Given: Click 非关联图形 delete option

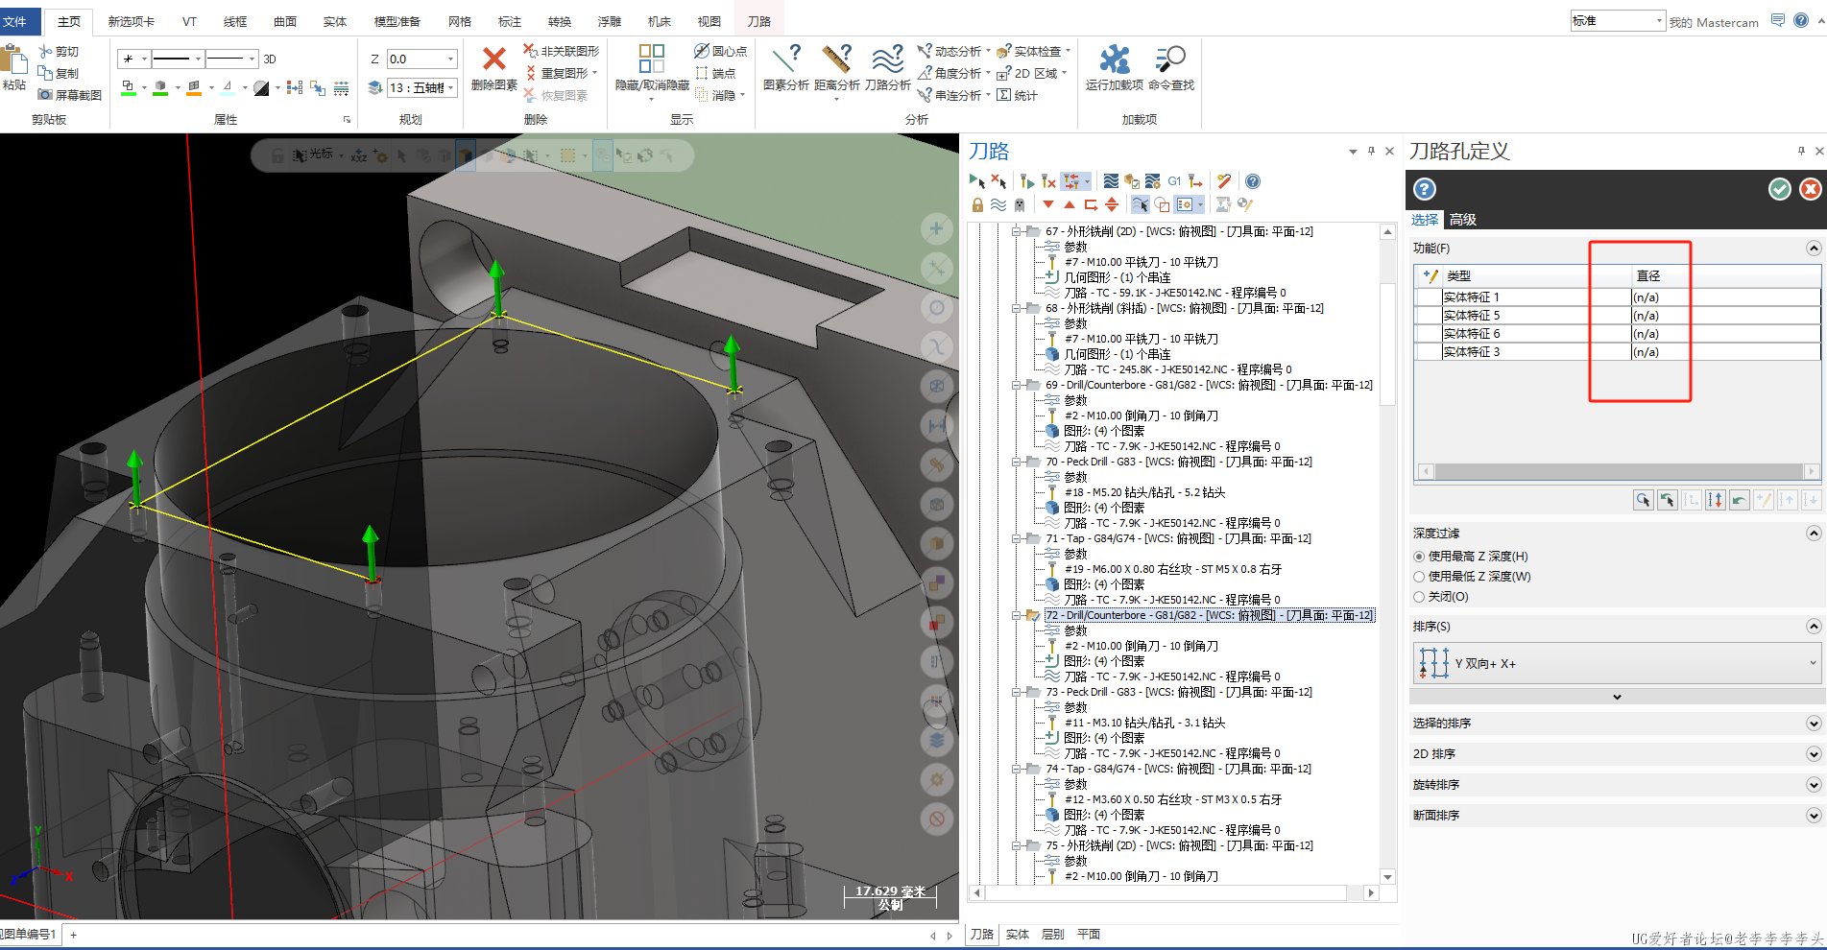Looking at the screenshot, I should pos(562,51).
